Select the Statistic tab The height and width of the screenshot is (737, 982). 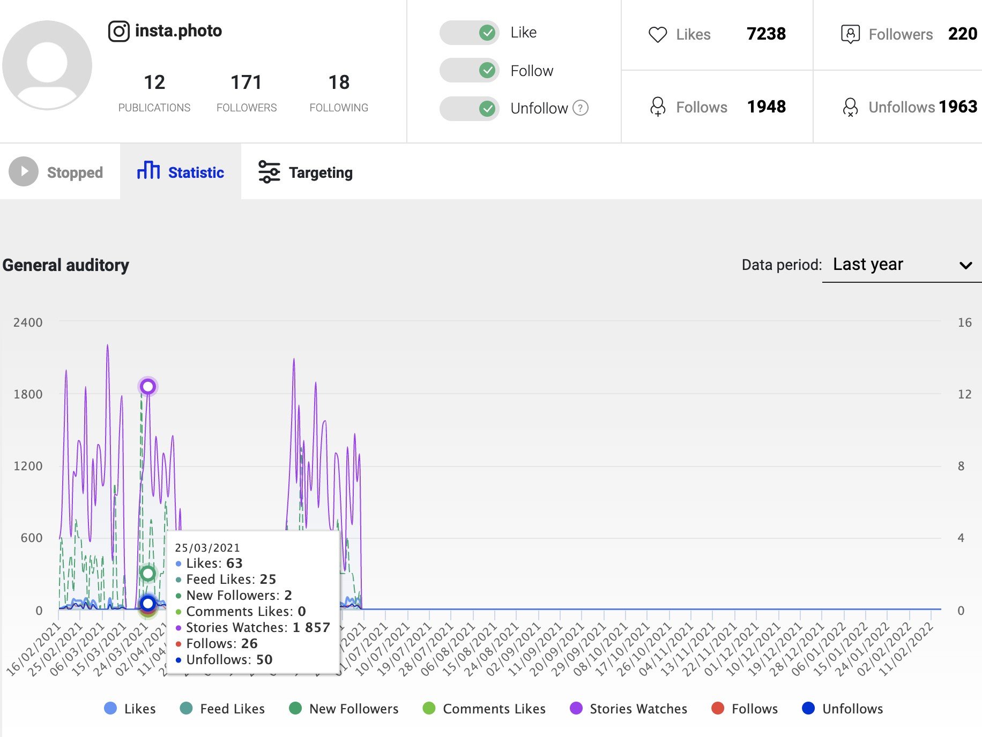[x=181, y=171]
